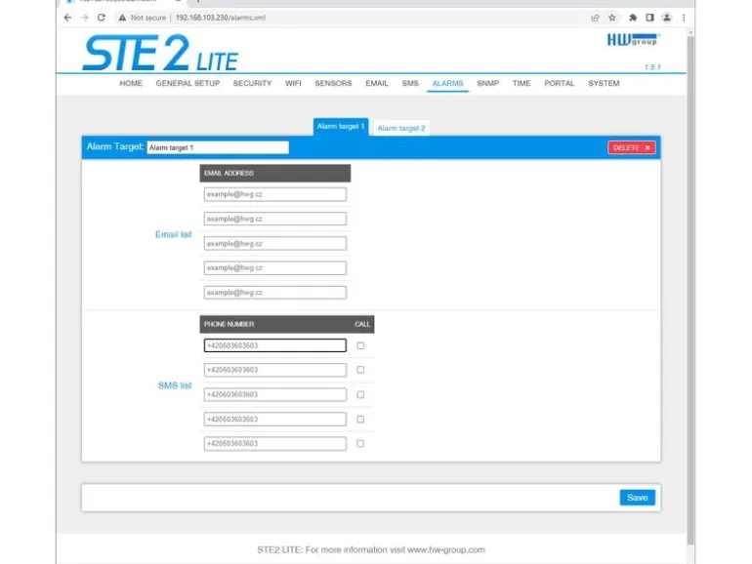This screenshot has height=564, width=752.
Task: Click the STE2 LITE logo
Action: click(x=160, y=53)
